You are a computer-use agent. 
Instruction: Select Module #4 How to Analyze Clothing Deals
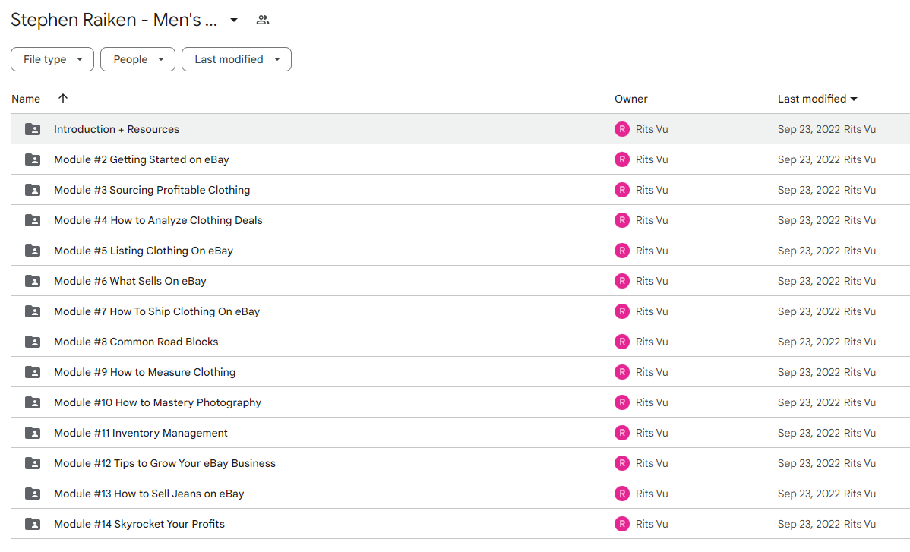pyautogui.click(x=159, y=220)
